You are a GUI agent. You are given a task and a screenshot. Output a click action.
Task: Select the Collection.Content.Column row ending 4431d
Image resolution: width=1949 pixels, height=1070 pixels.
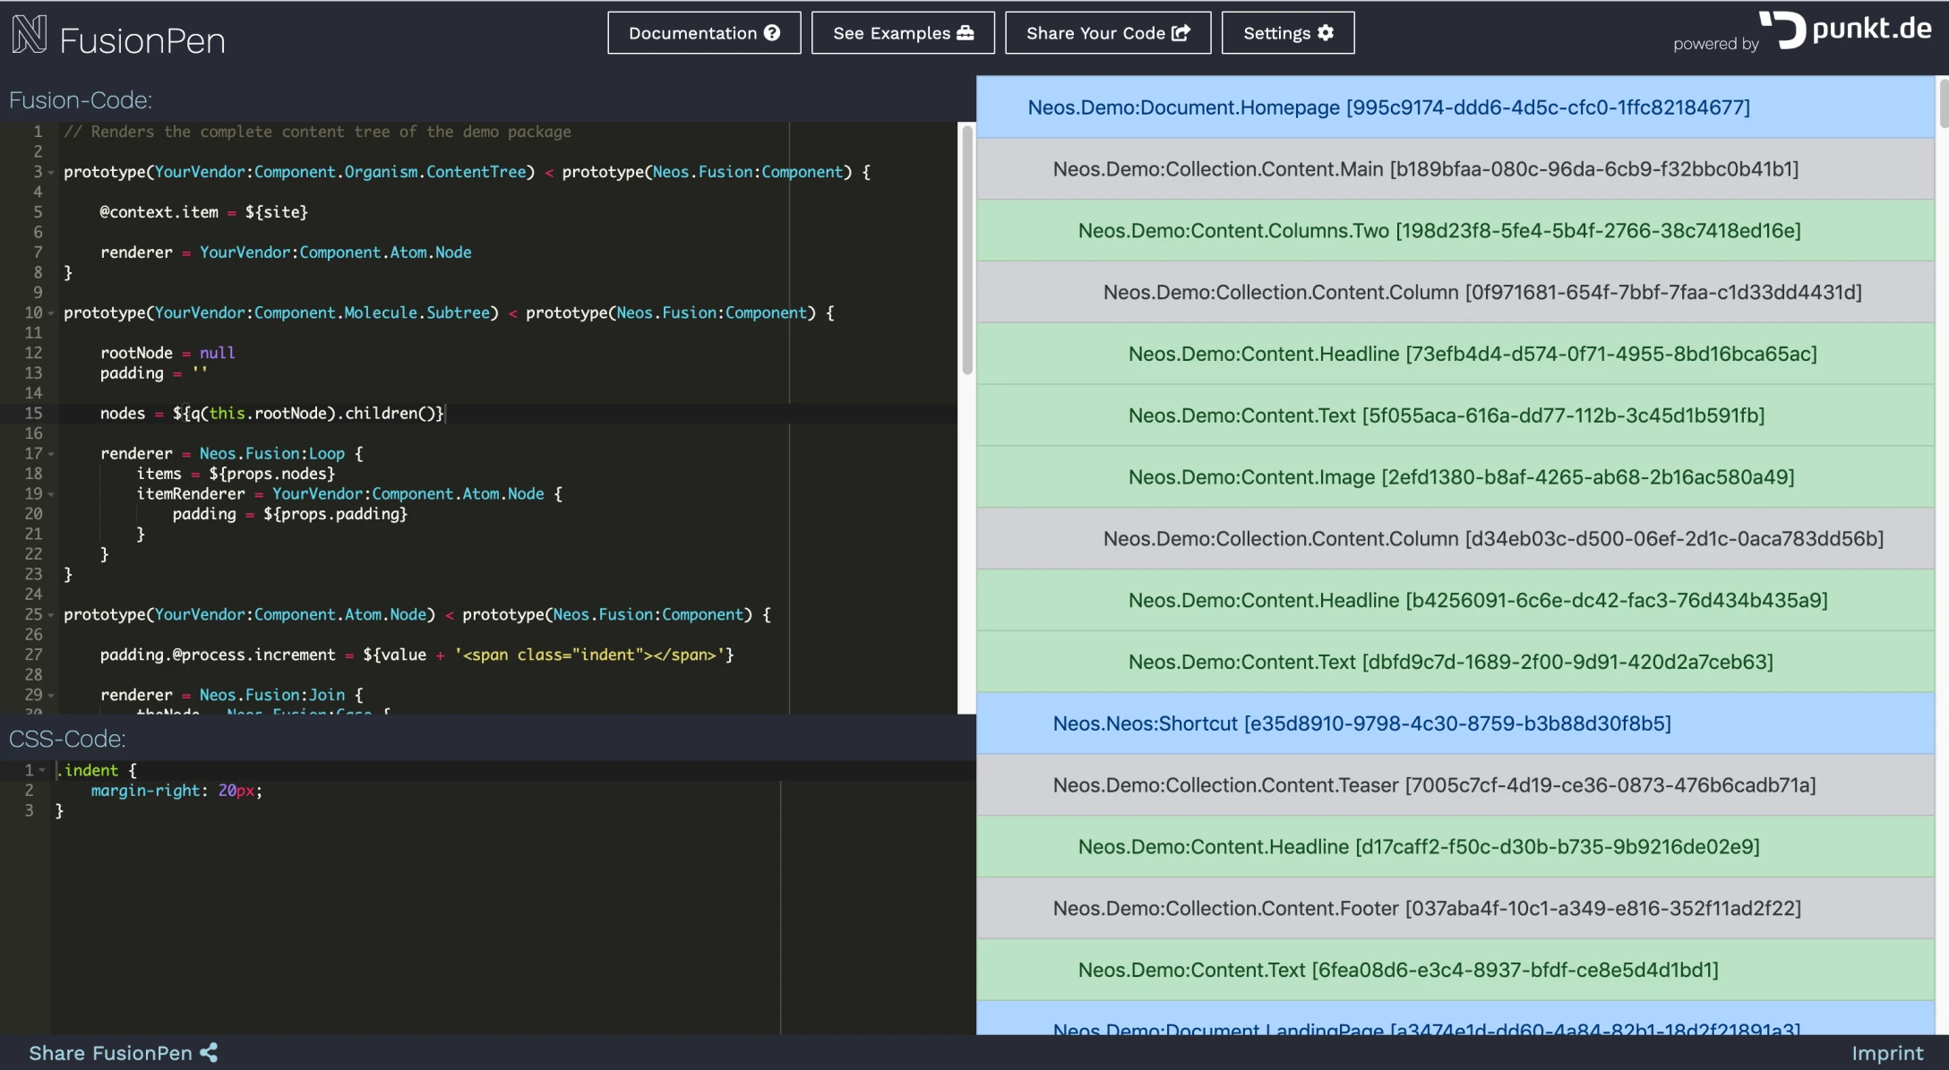(1455, 293)
